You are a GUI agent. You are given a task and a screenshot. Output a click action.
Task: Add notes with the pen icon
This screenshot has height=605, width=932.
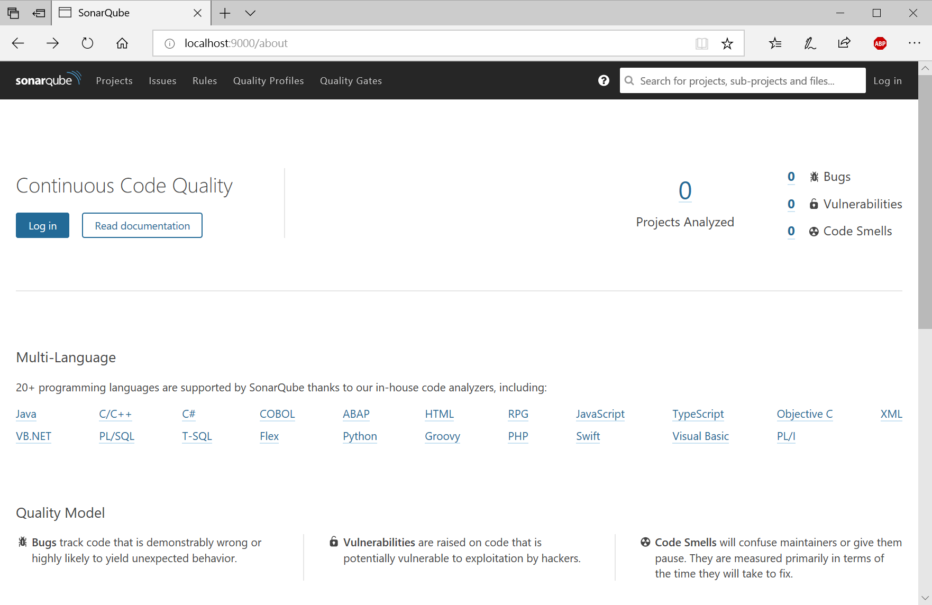tap(810, 43)
